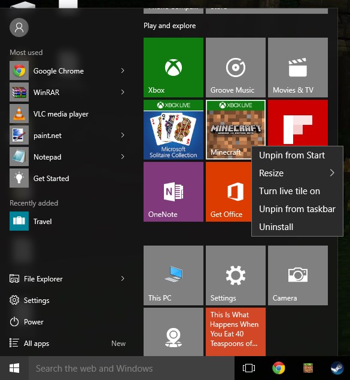Open Steam from the taskbar
This screenshot has height=380, width=350.
(x=337, y=368)
